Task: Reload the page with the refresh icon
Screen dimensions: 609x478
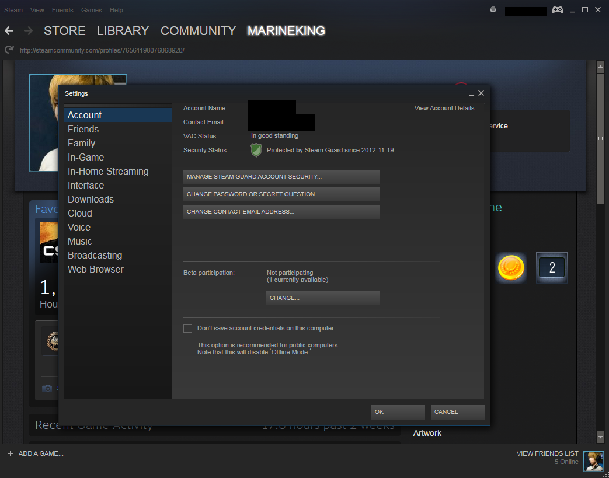Action: [9, 50]
